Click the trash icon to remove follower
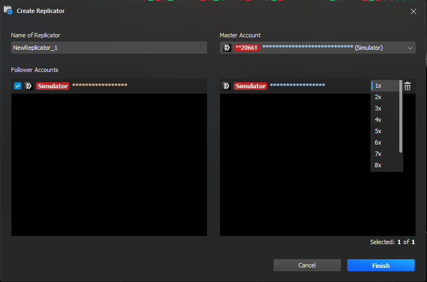 (x=407, y=86)
